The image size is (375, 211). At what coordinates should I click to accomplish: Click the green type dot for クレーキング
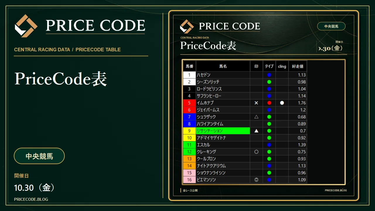point(269,152)
